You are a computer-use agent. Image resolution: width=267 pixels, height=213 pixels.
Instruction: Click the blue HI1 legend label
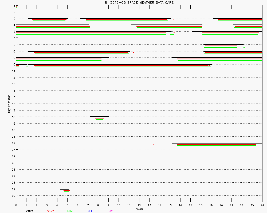pyautogui.click(x=90, y=211)
